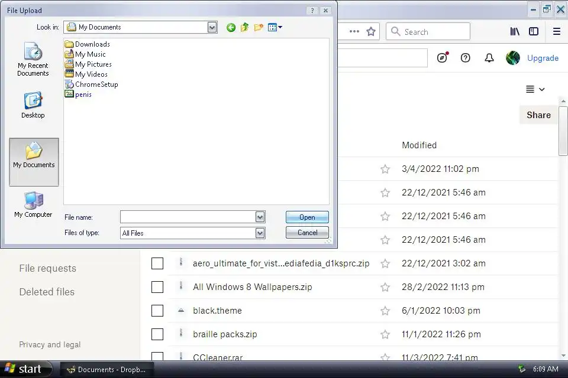Select the ChromeSetup file

91,84
